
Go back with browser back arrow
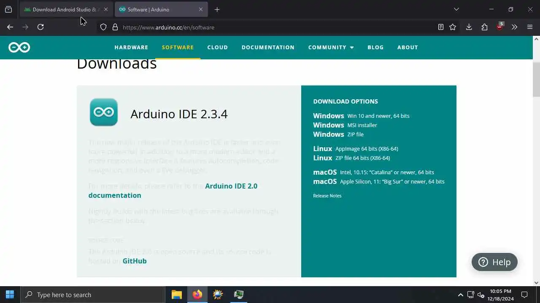(10, 27)
